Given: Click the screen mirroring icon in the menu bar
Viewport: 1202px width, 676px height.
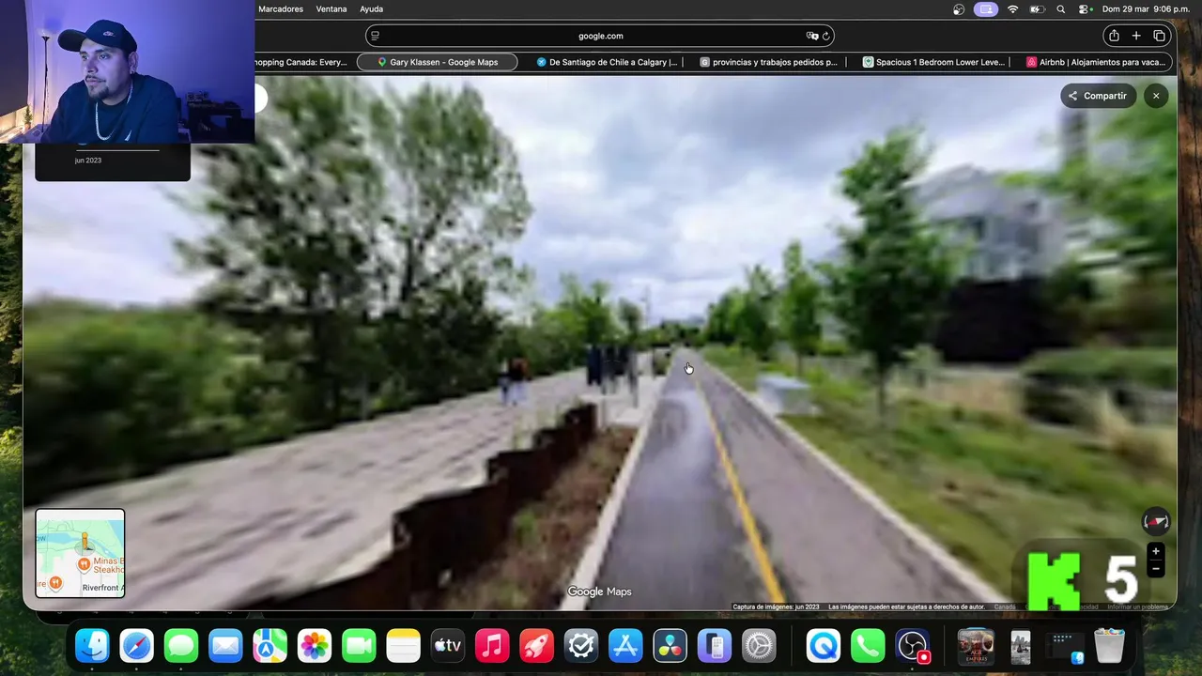Looking at the screenshot, I should 986,8.
